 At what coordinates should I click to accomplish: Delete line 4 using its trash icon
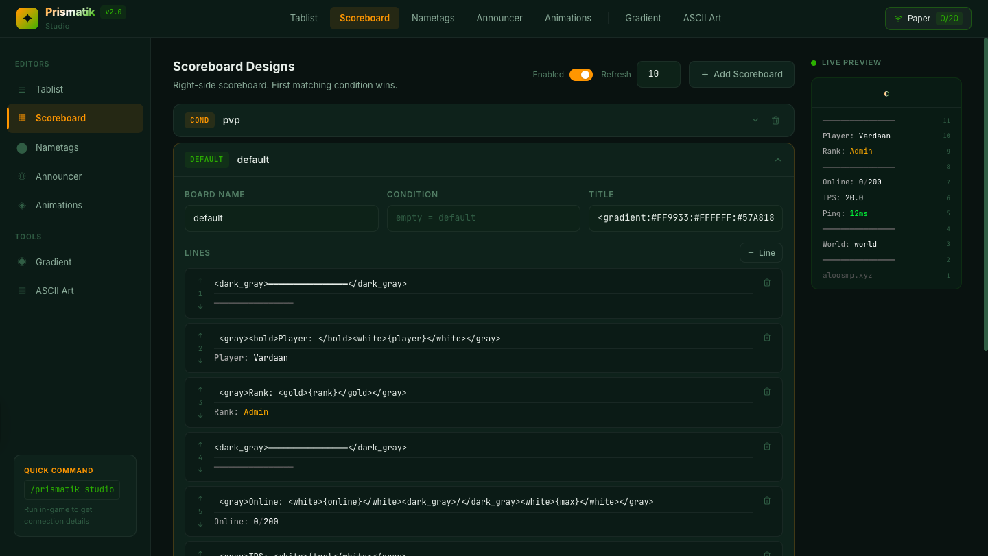[767, 446]
